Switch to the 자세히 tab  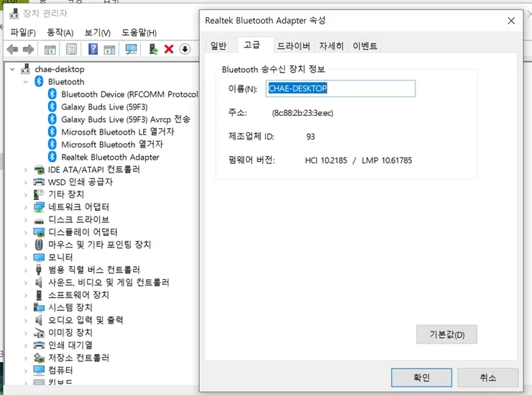pos(331,45)
